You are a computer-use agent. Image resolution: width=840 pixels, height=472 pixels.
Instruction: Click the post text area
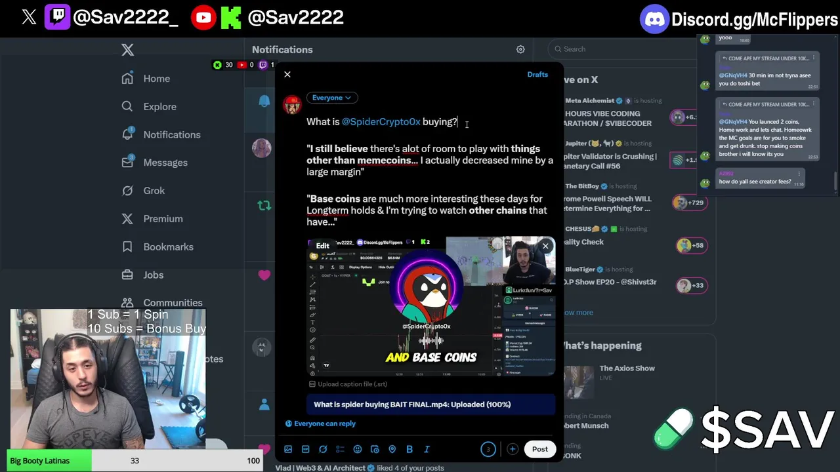coord(430,172)
